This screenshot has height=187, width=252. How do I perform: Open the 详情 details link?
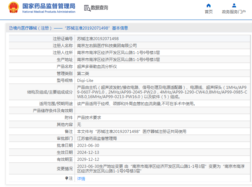(81, 178)
